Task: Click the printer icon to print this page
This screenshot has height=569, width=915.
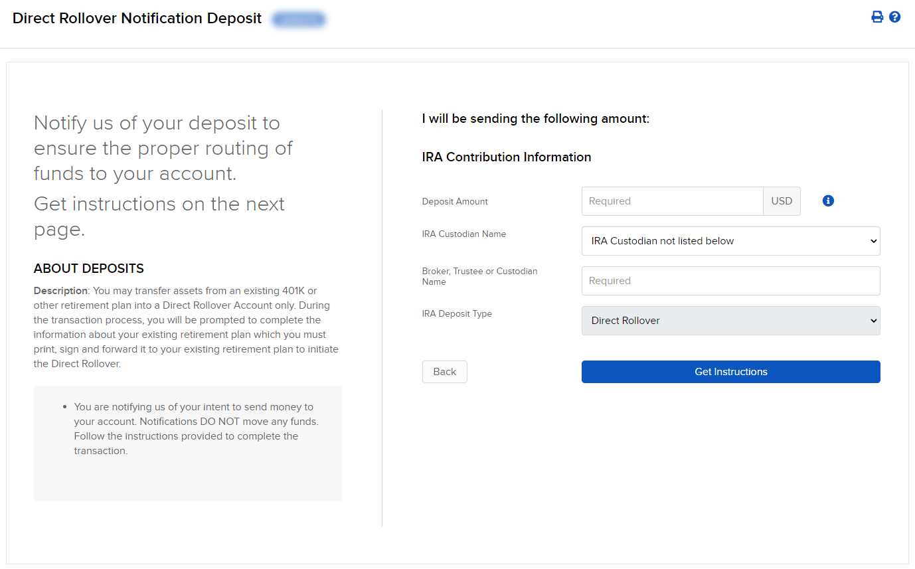Action: pos(877,17)
